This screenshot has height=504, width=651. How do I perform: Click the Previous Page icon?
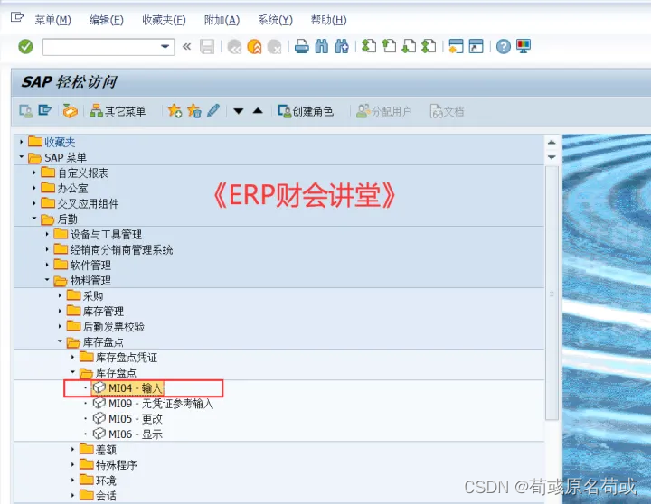point(389,46)
